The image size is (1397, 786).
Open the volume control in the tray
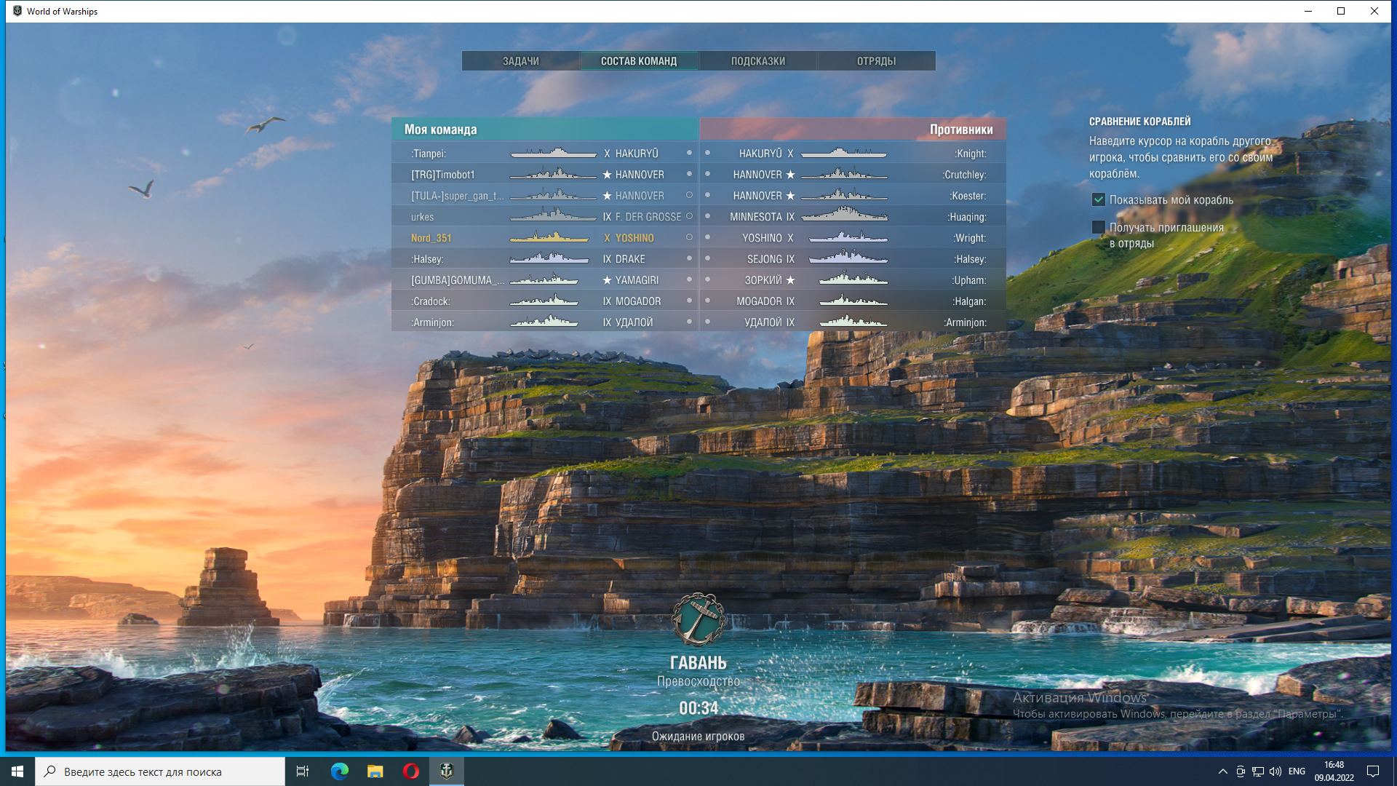[1275, 771]
